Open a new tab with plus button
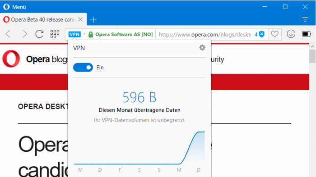Image resolution: width=316 pixels, height=177 pixels. pyautogui.click(x=93, y=20)
